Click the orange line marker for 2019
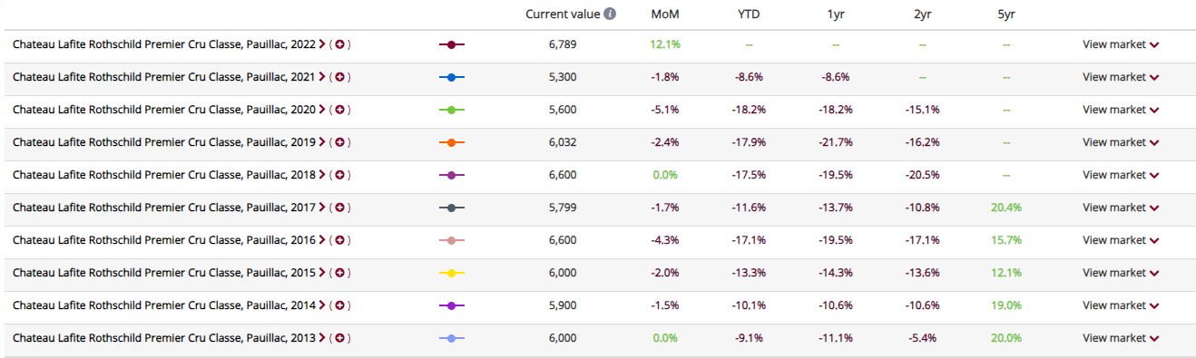Screen dimensions: 1196x358 452,142
